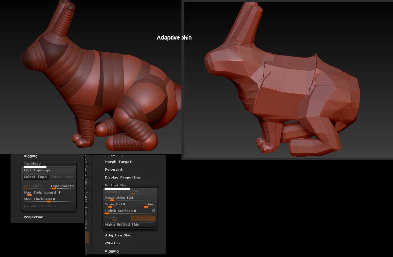Toggle Preview in Unified Skin panel
The width and height of the screenshot is (393, 257).
tap(113, 192)
